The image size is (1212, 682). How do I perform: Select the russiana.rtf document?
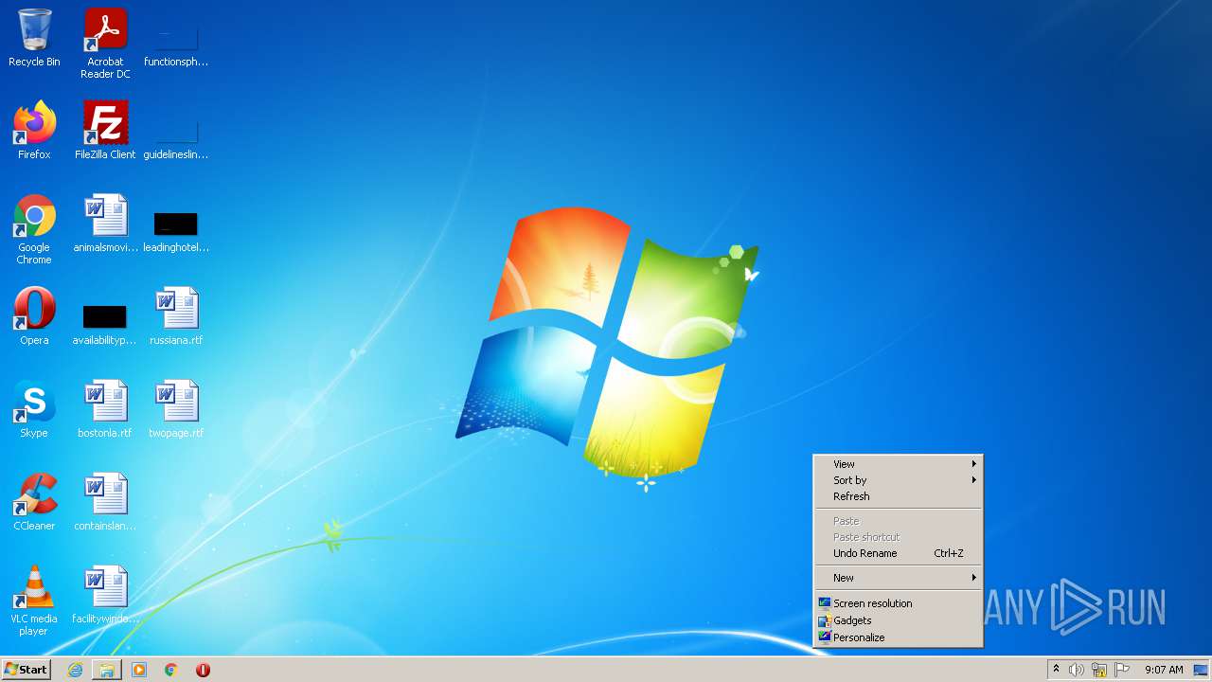coord(176,316)
